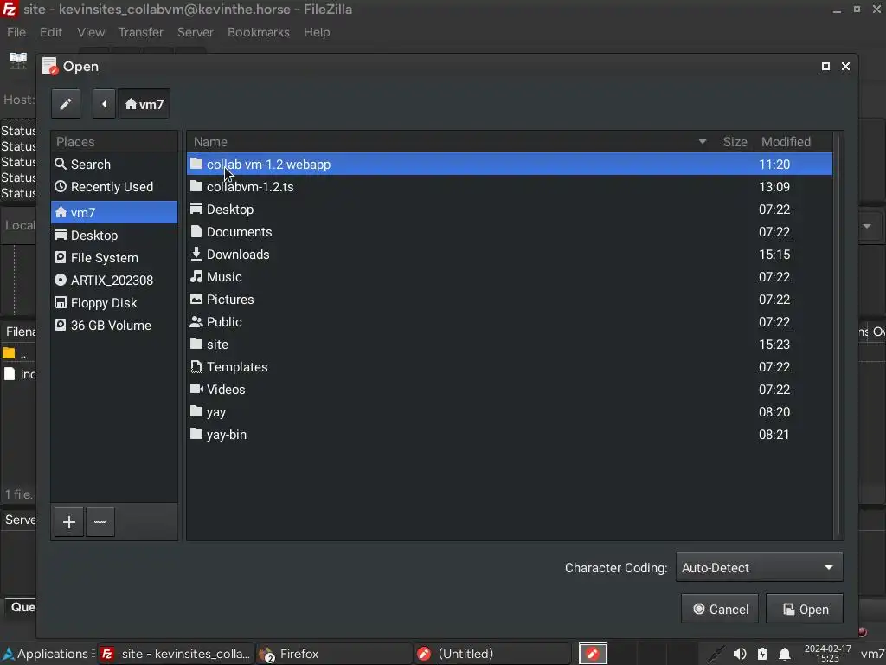Add bookmark with the plus button
The image size is (886, 665).
tap(69, 521)
